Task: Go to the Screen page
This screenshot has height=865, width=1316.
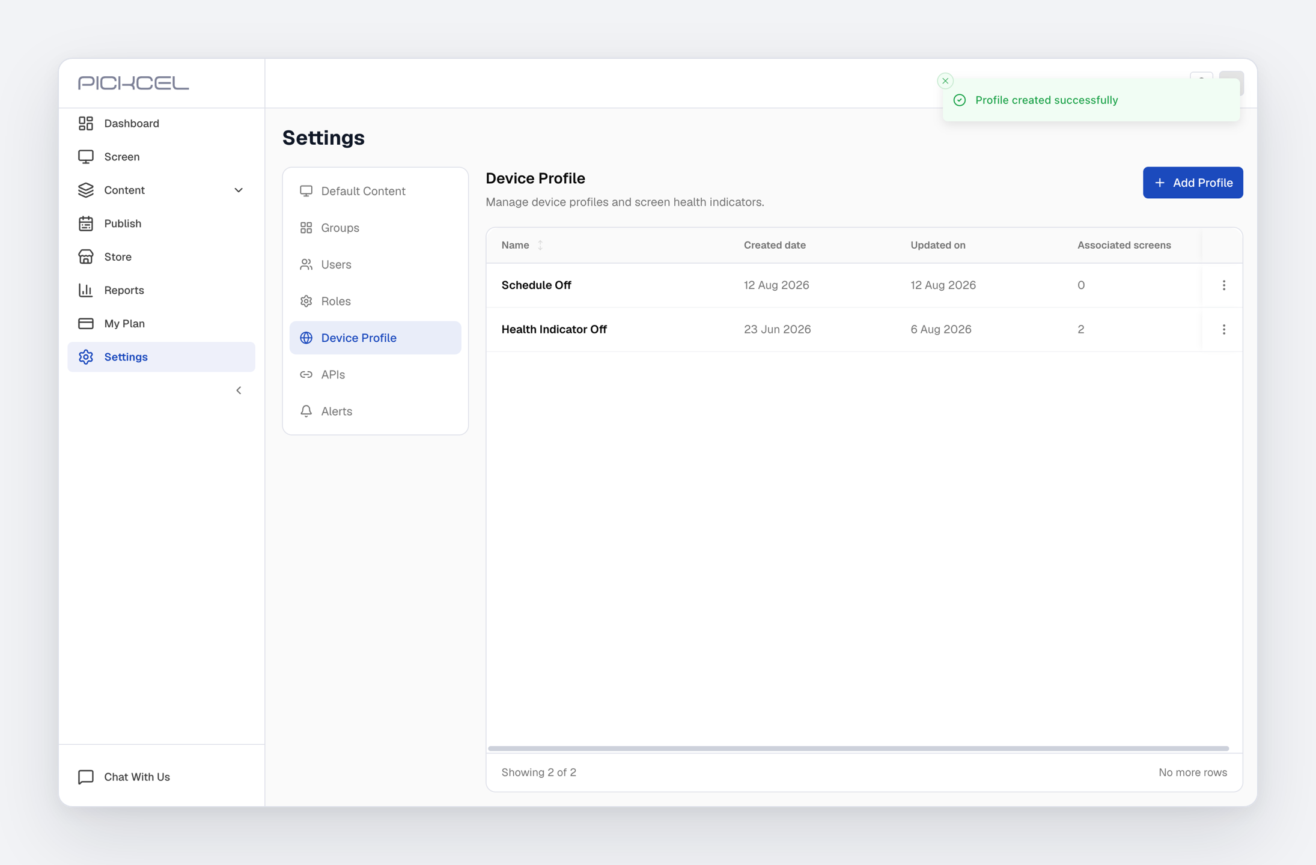Action: click(x=161, y=157)
